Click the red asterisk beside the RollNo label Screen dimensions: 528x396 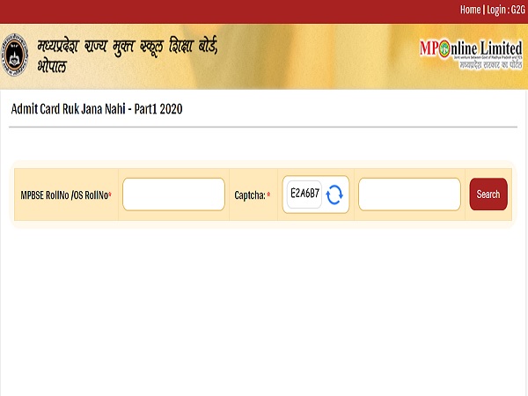pyautogui.click(x=110, y=194)
